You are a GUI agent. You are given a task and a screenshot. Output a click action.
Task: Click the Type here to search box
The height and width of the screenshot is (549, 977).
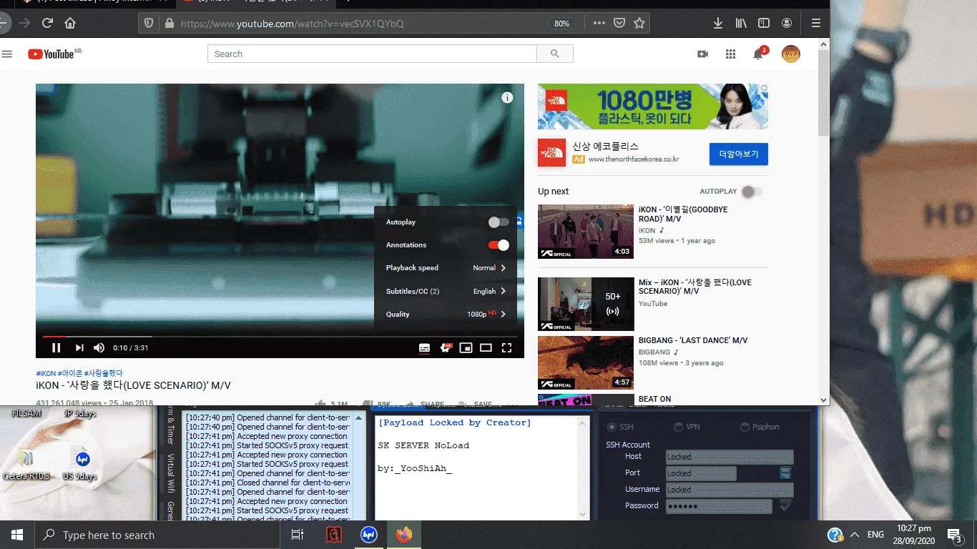pos(157,535)
